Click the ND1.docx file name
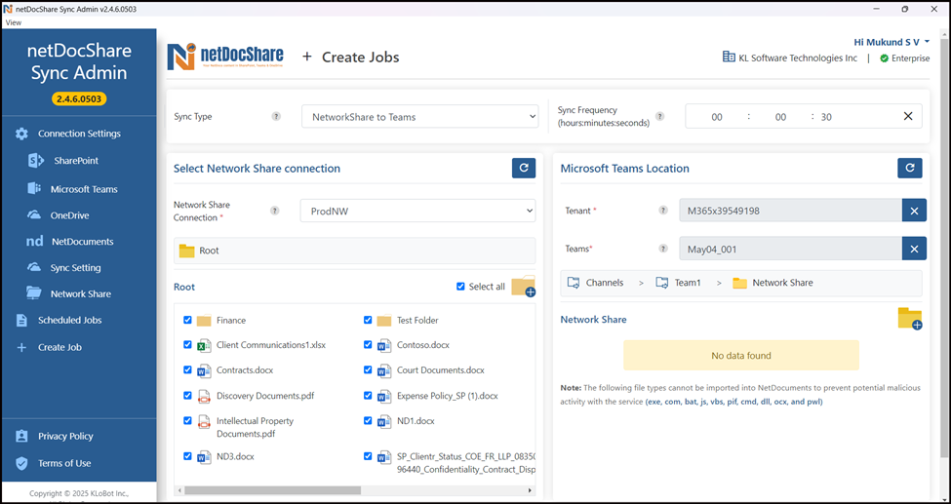 click(416, 421)
